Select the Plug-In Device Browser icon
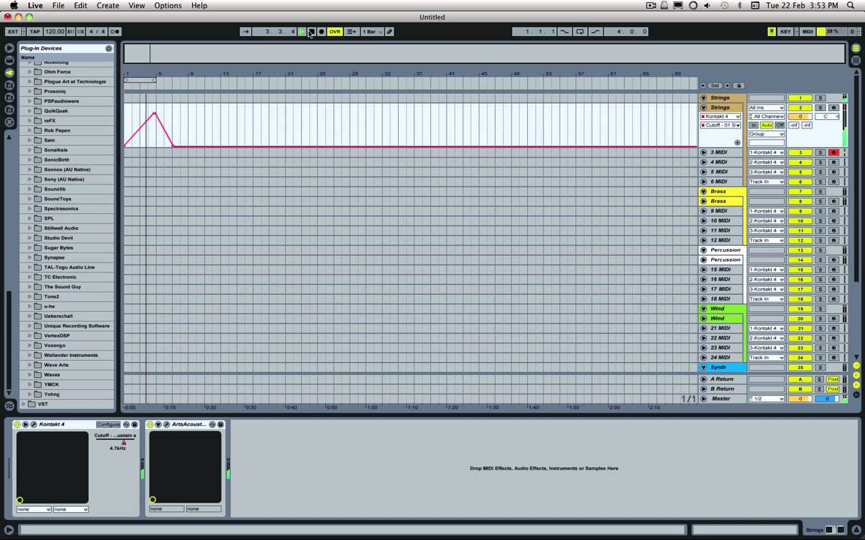This screenshot has height=540, width=865. click(x=9, y=73)
